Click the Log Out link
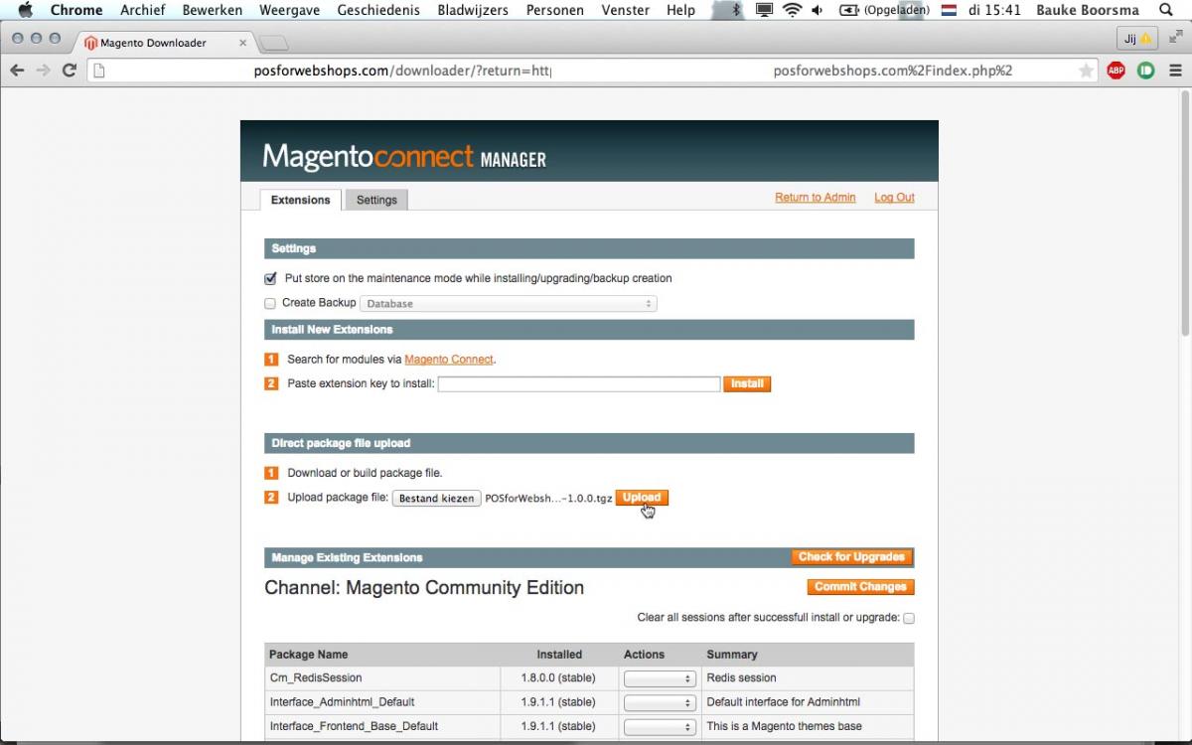Viewport: 1192px width, 745px height. [x=894, y=198]
